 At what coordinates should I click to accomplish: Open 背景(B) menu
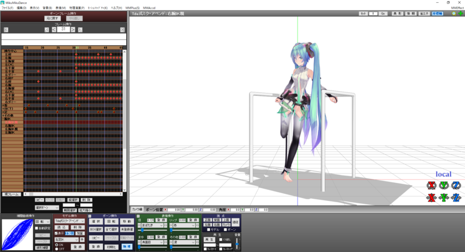click(x=47, y=8)
